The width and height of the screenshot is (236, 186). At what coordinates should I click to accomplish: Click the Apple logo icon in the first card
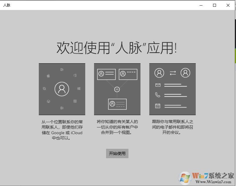[x=48, y=76]
